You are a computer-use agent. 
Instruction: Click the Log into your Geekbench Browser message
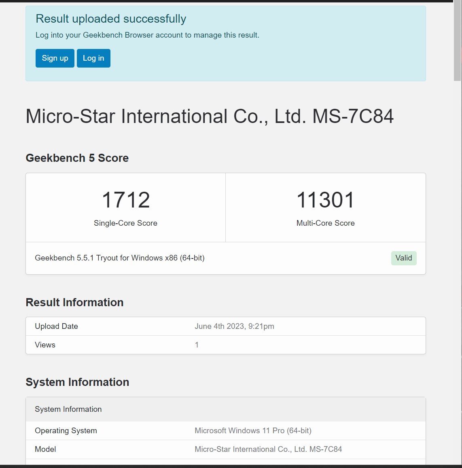point(147,35)
